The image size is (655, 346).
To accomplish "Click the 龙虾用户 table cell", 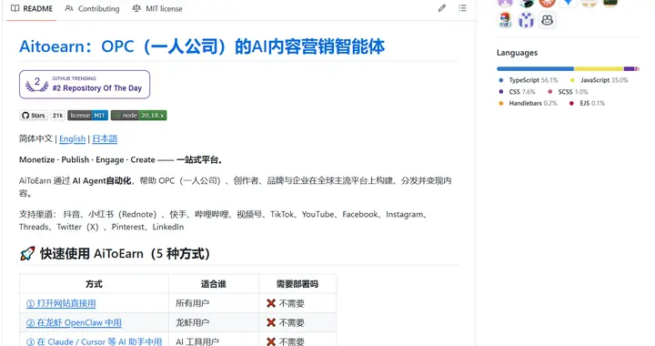I will click(x=214, y=322).
